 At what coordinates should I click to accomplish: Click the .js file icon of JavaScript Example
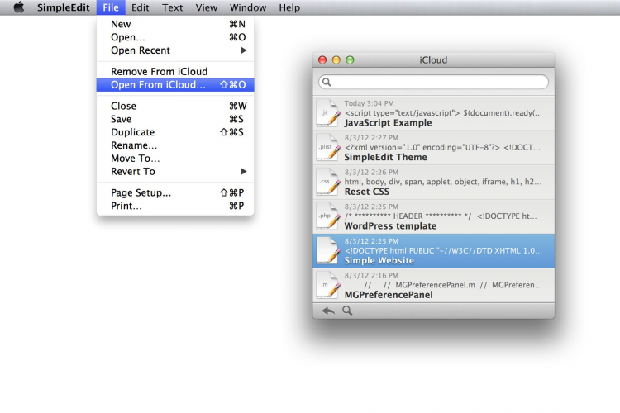click(x=328, y=113)
